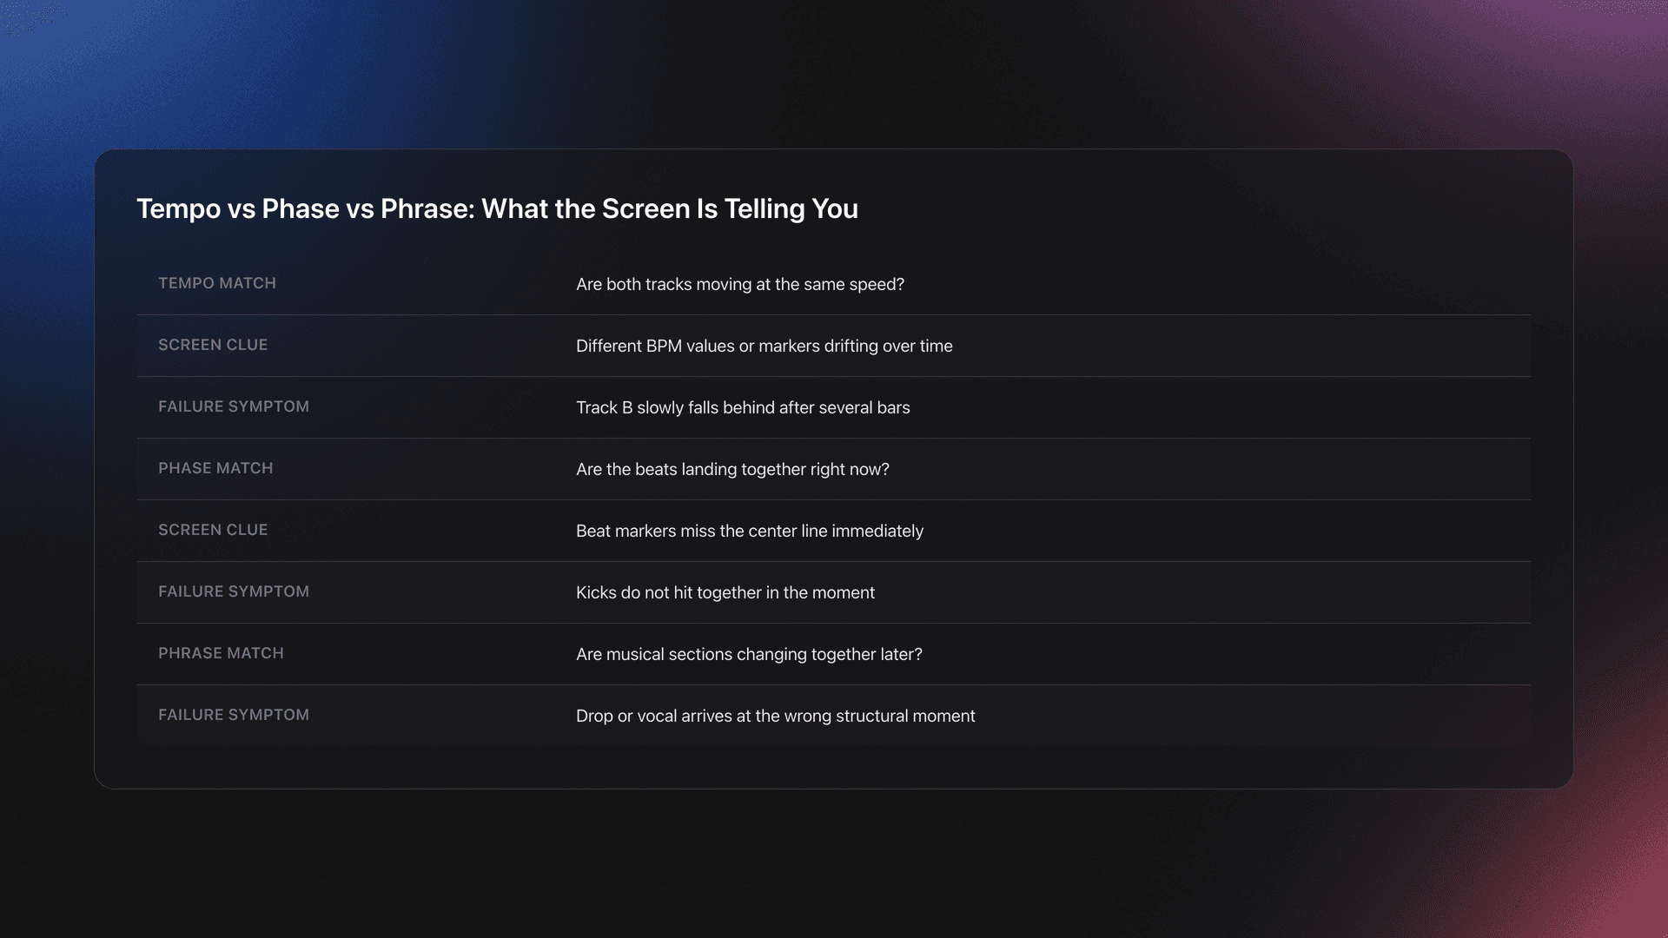Click the PHRASE MATCH row label
Screen dimensions: 1668x938
[221, 653]
